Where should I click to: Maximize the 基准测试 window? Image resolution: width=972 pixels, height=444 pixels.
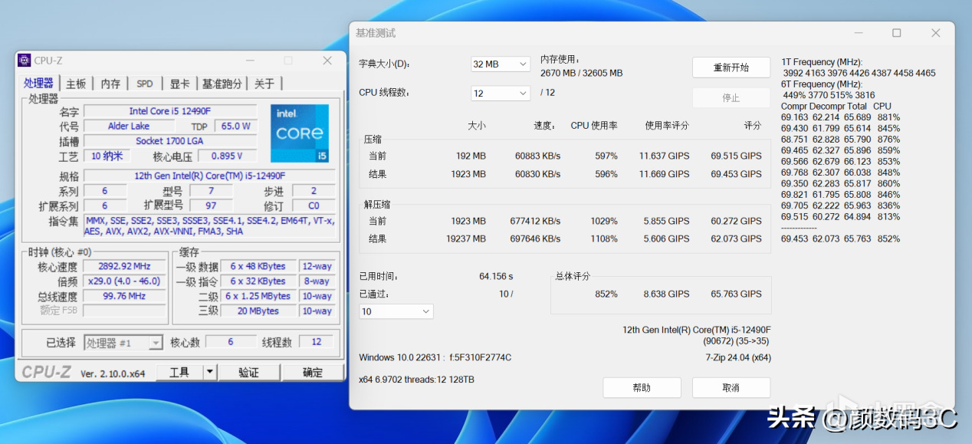tap(896, 33)
